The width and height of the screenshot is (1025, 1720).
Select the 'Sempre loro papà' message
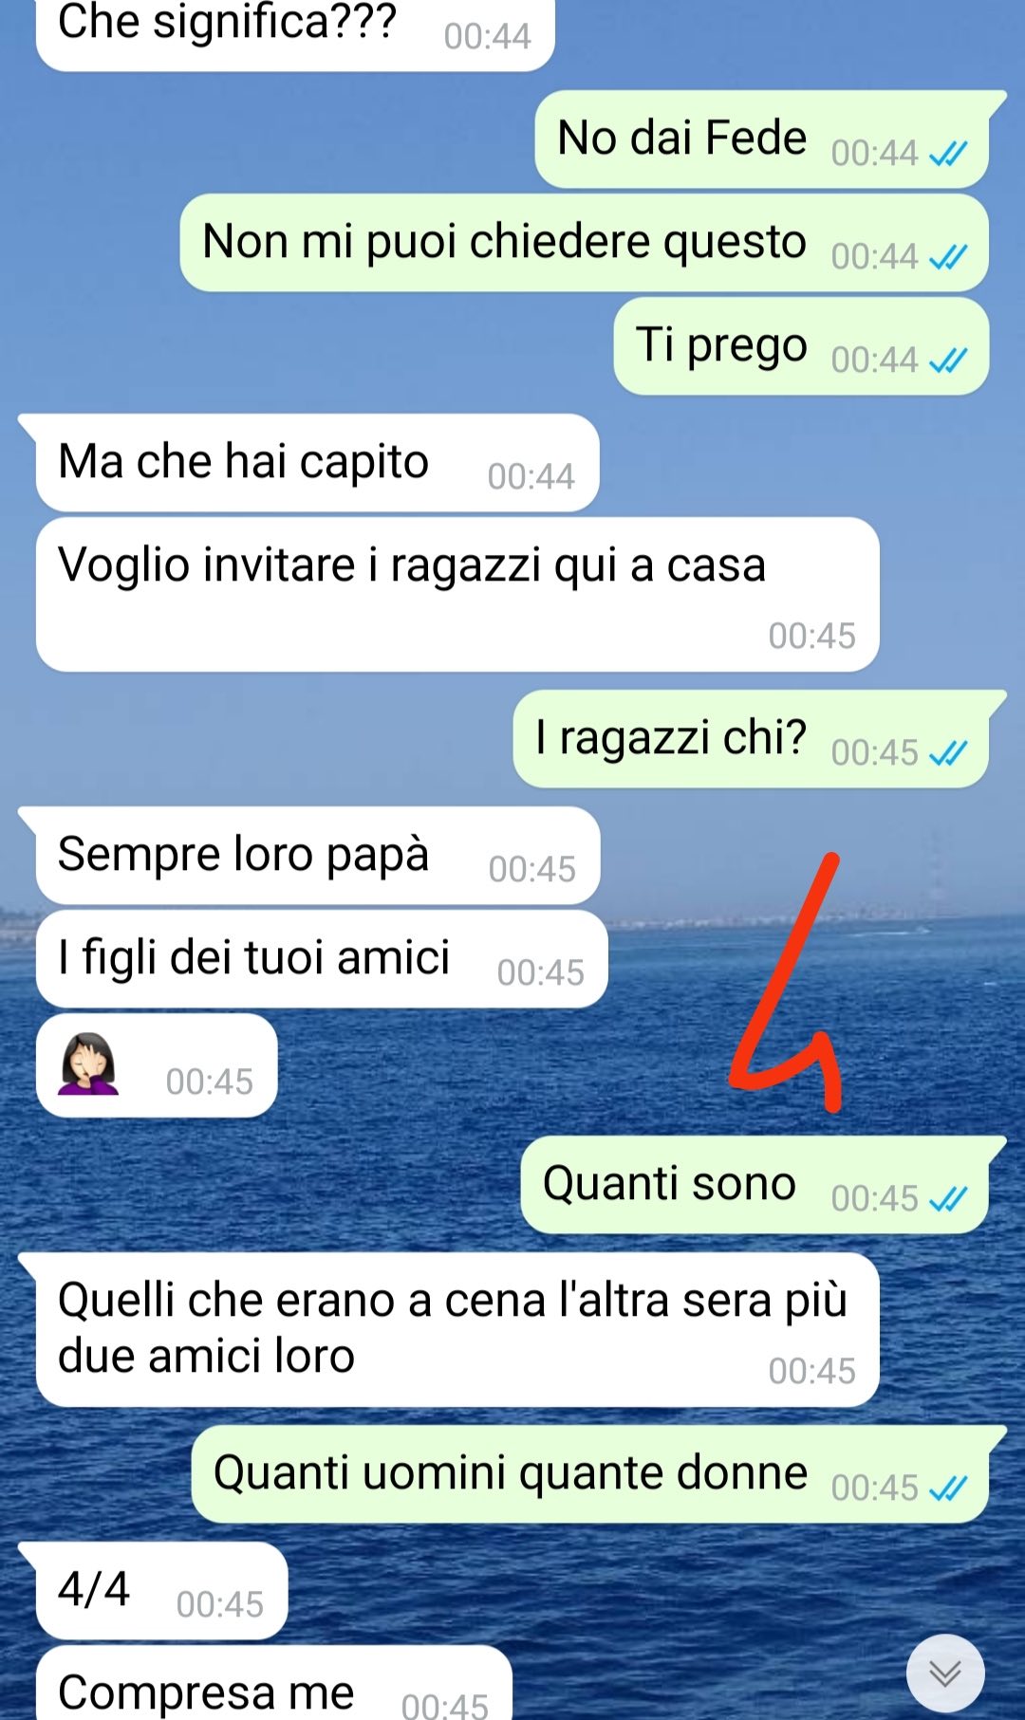click(x=318, y=855)
